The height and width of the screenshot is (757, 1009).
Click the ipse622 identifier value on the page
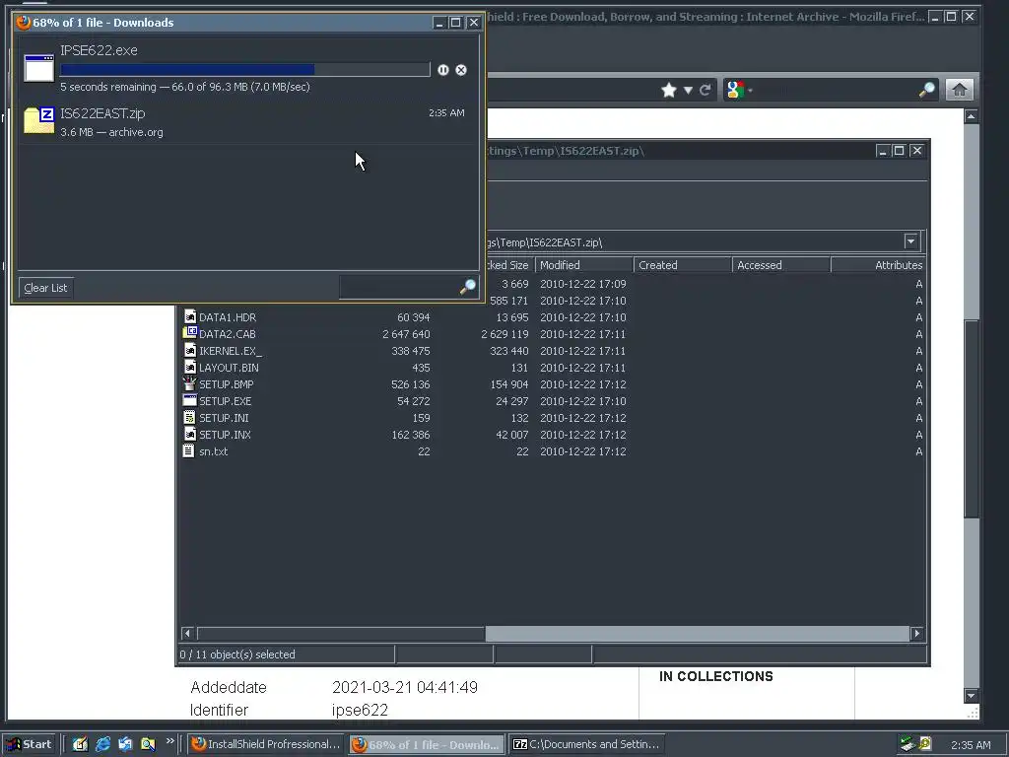pyautogui.click(x=360, y=710)
